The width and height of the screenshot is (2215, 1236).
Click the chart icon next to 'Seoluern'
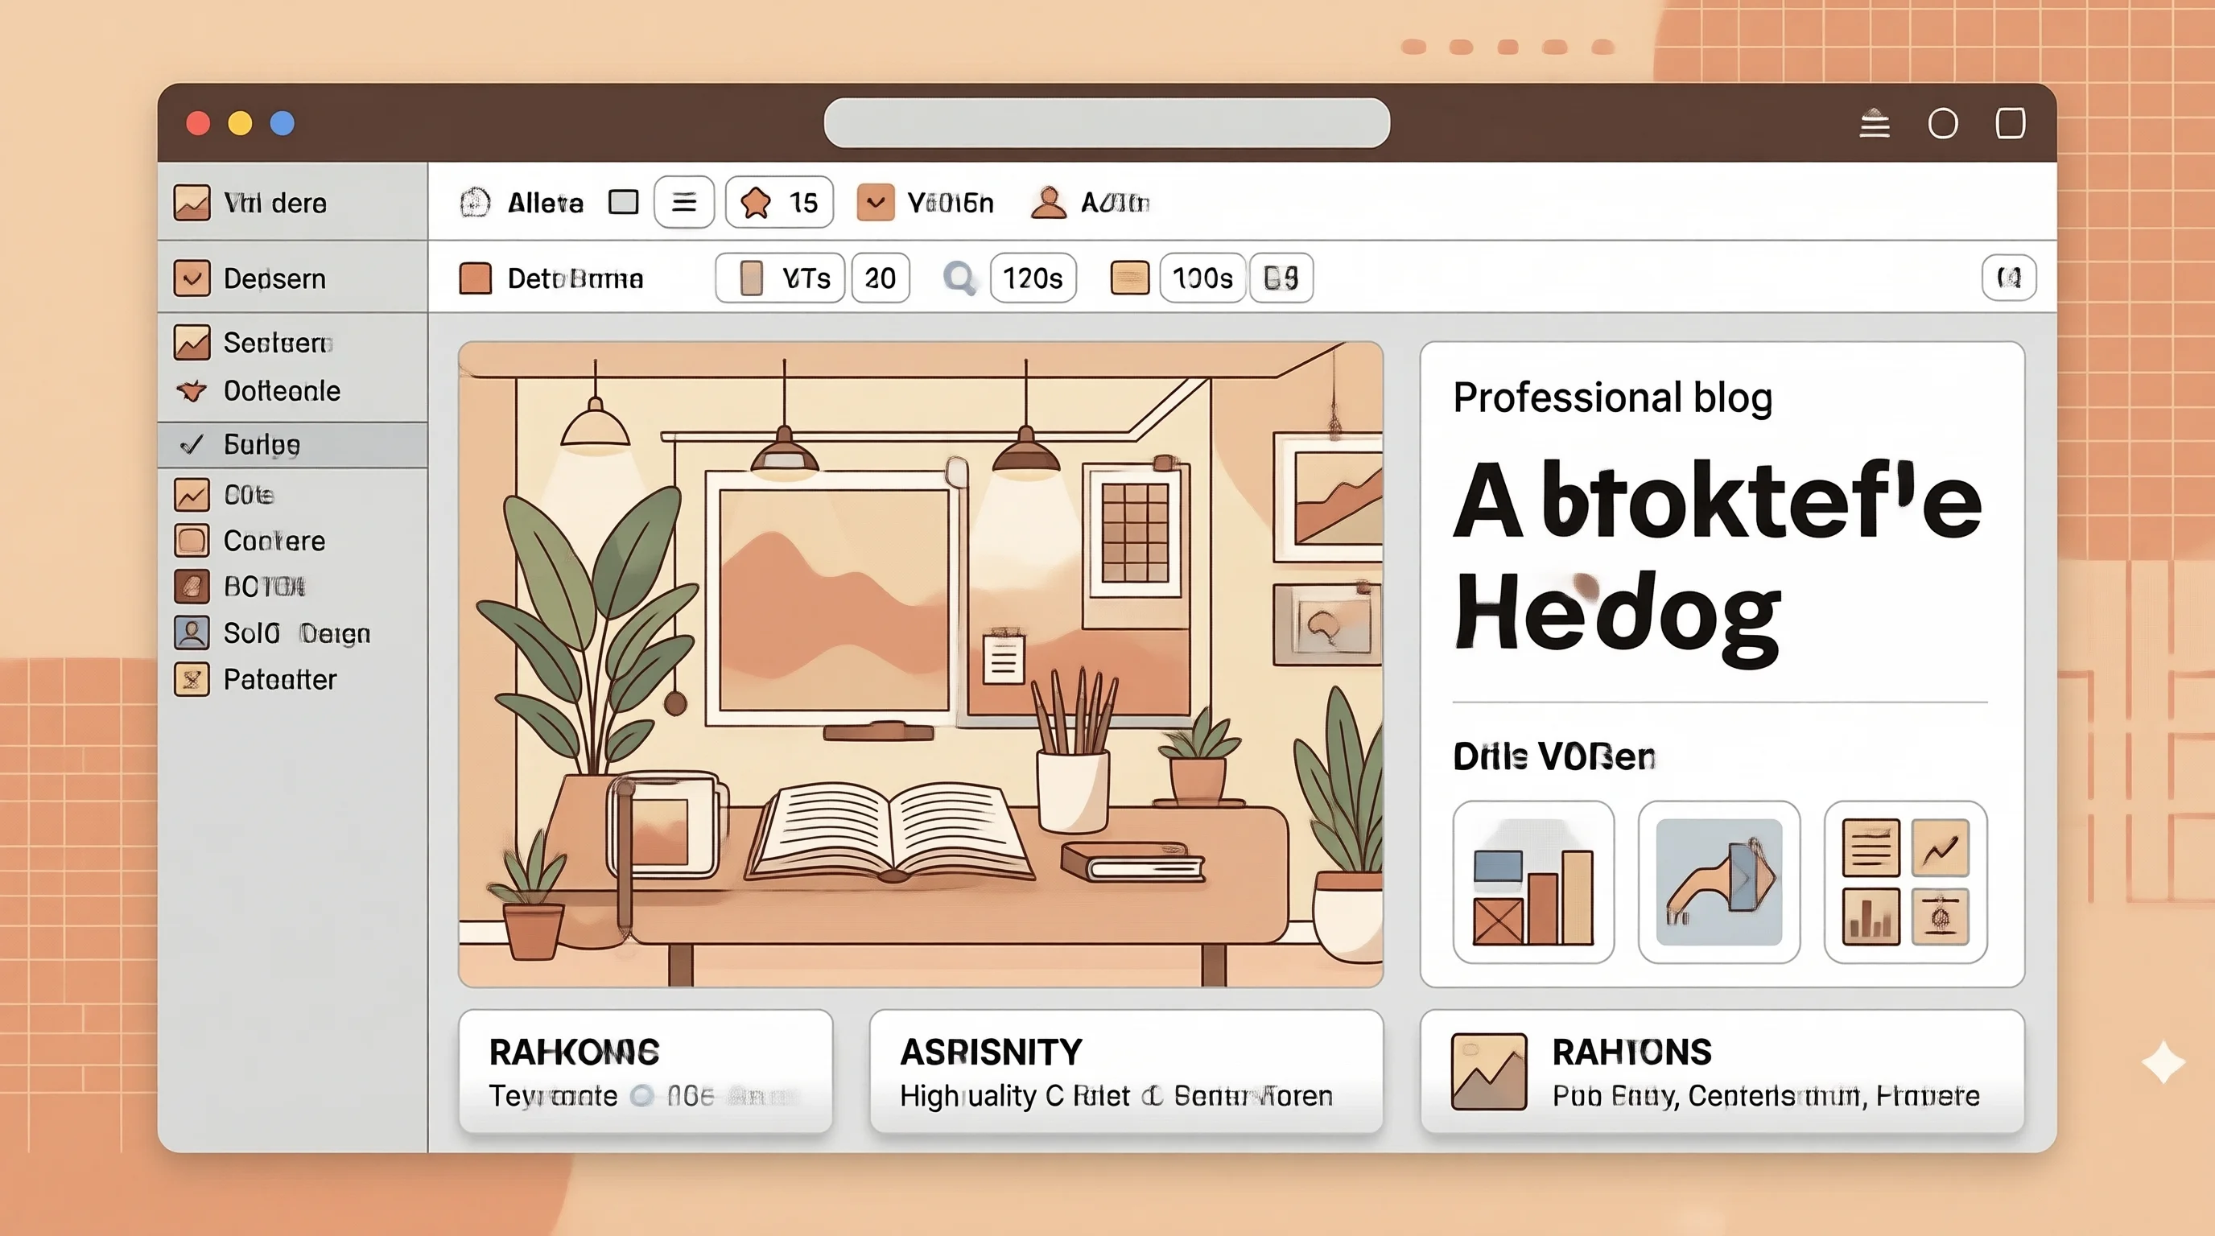[191, 342]
